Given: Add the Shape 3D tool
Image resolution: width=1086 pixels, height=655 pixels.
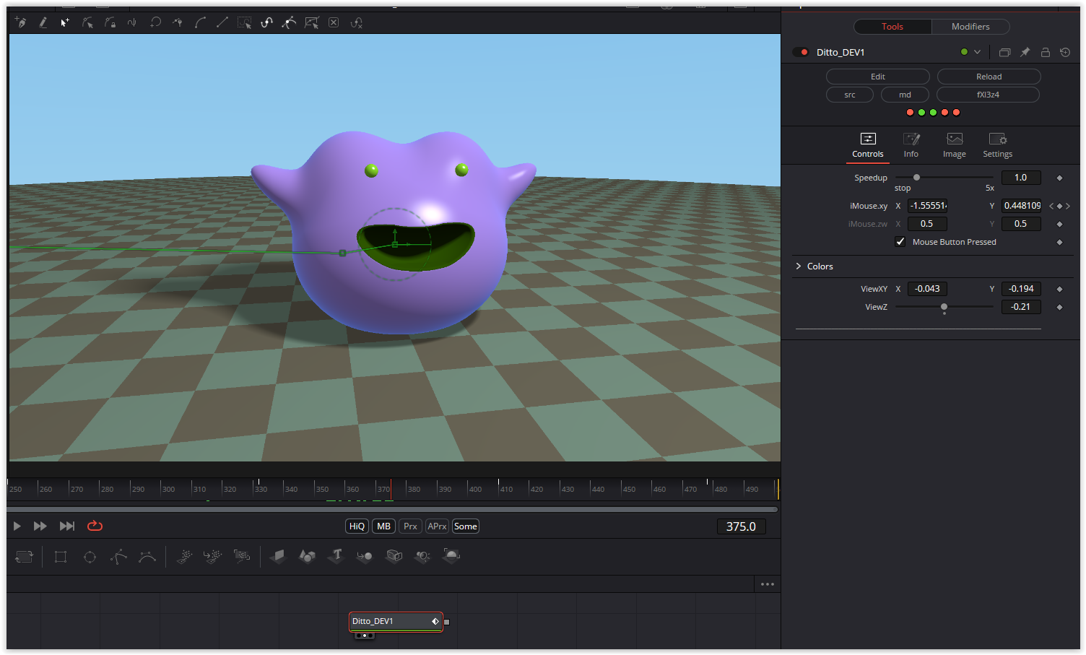Looking at the screenshot, I should [307, 557].
